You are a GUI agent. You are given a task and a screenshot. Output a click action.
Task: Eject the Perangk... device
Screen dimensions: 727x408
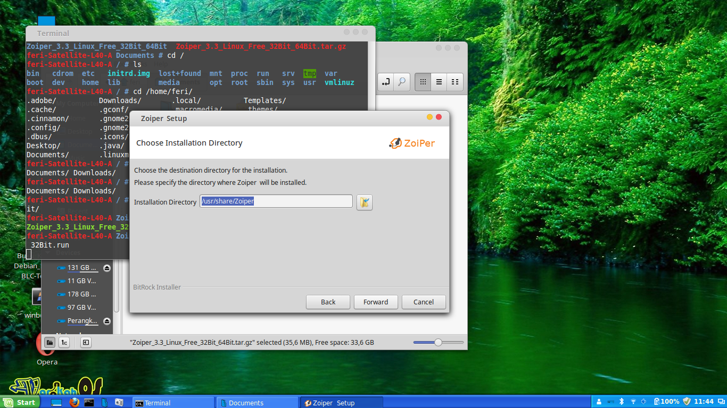tap(107, 321)
